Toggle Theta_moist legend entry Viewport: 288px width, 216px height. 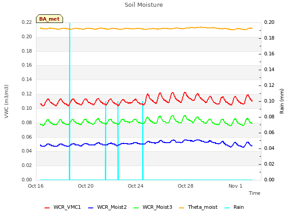pyautogui.click(x=198, y=207)
